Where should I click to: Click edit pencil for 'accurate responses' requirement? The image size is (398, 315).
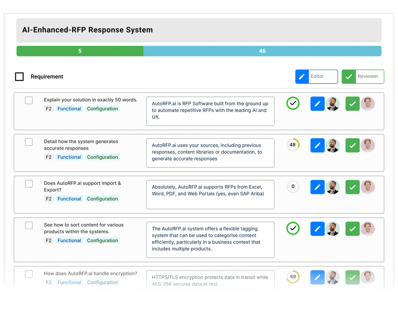317,145
